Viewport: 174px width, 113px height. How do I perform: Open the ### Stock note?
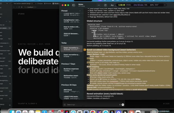click(x=72, y=91)
